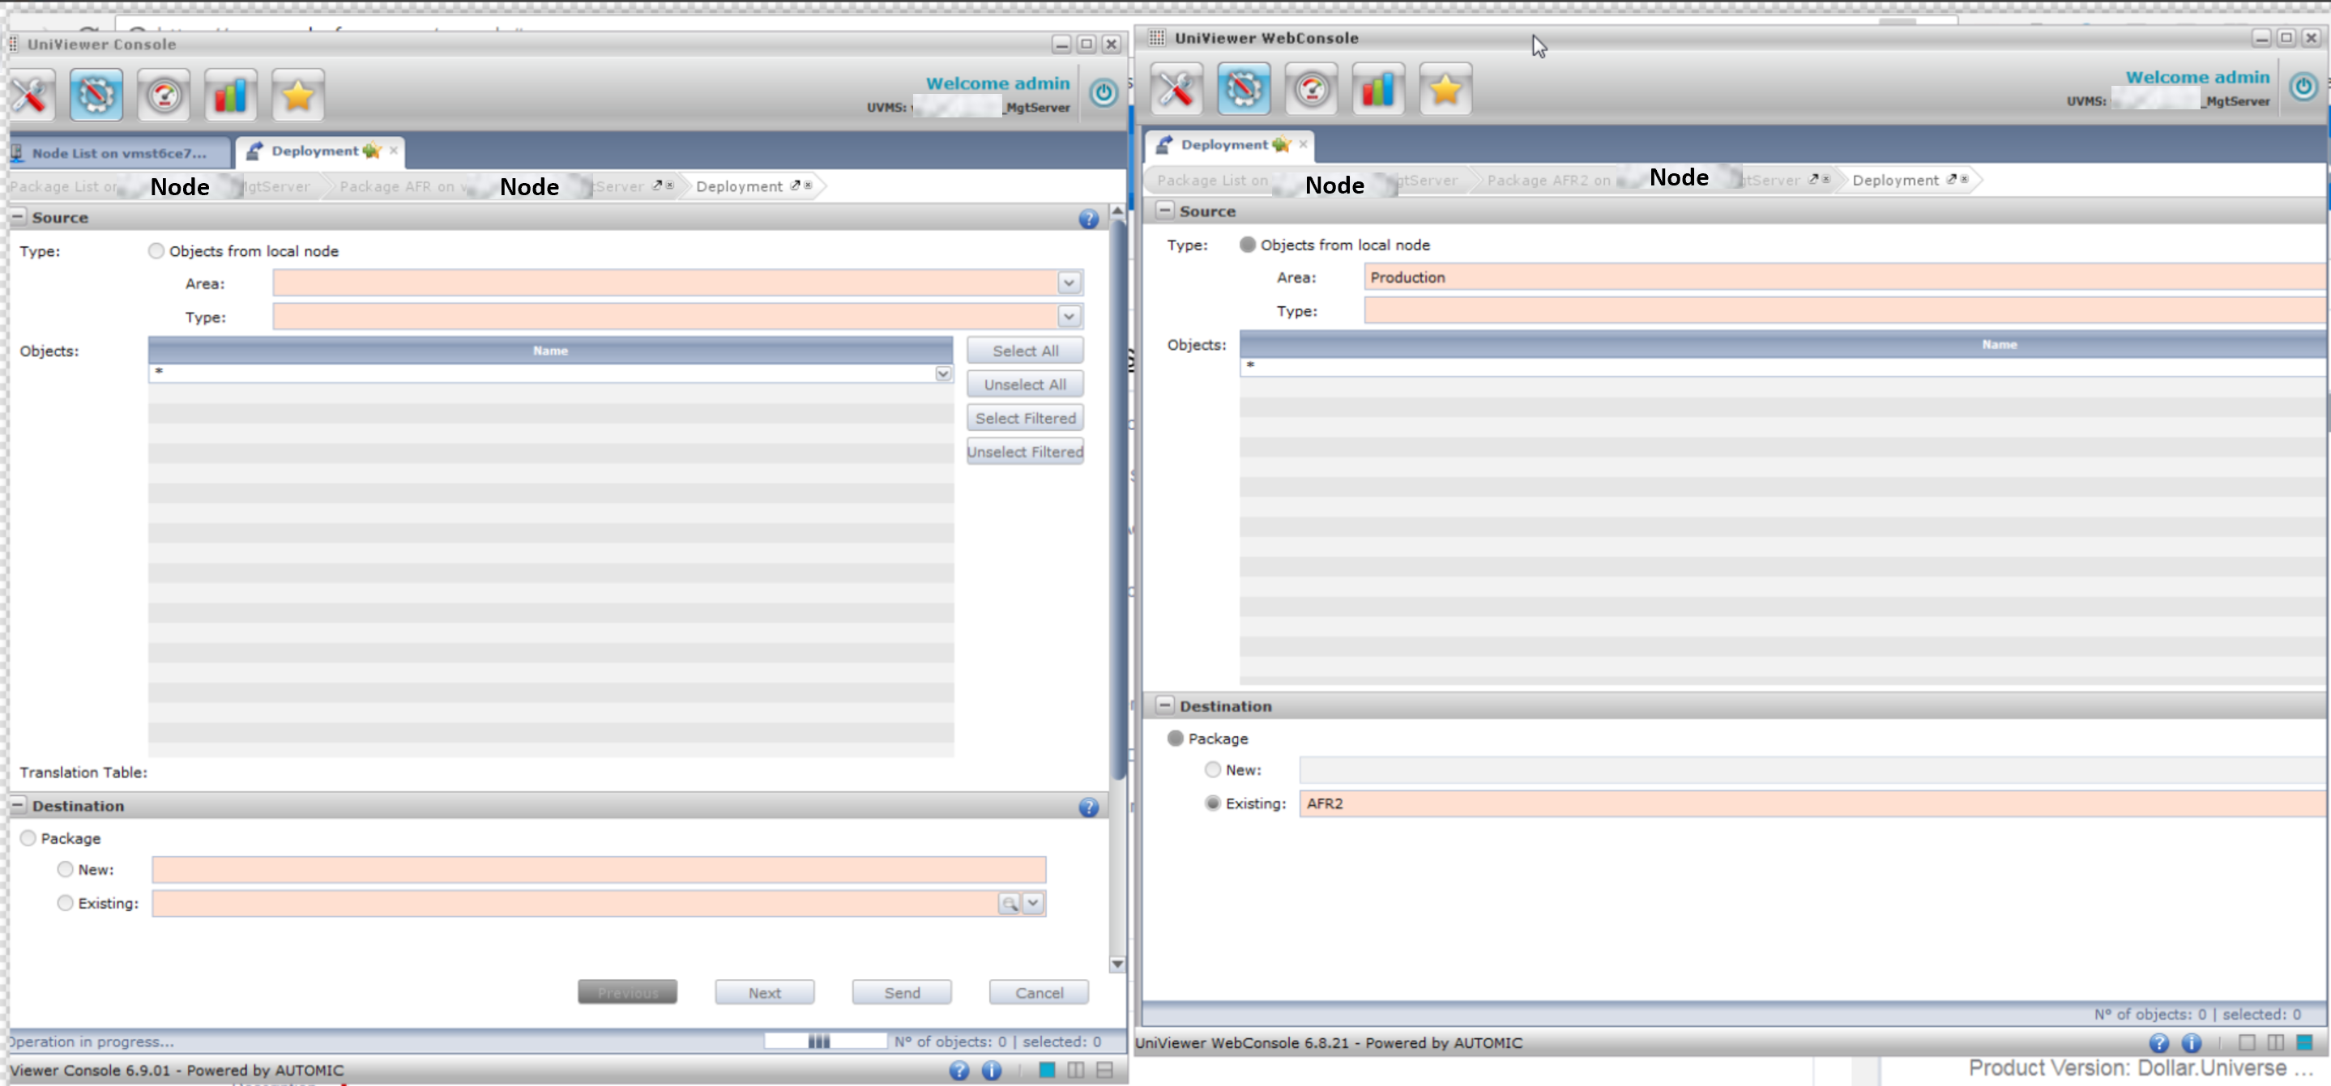Image resolution: width=2331 pixels, height=1086 pixels.
Task: Click the help icon in Source section header
Action: [1087, 219]
